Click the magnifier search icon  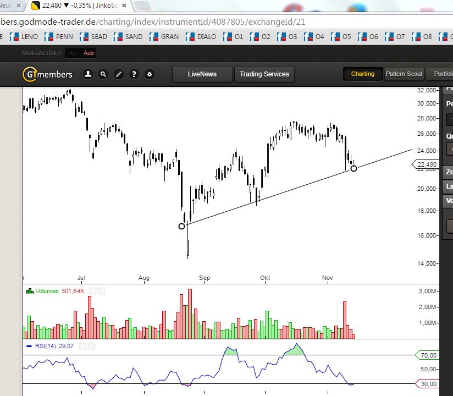pos(103,74)
